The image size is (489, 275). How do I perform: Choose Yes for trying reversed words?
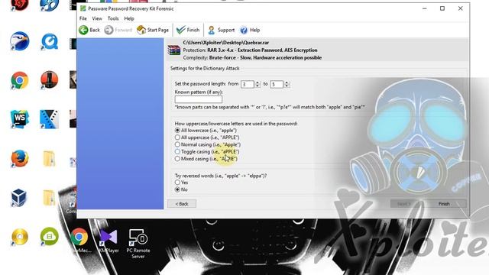coord(177,183)
